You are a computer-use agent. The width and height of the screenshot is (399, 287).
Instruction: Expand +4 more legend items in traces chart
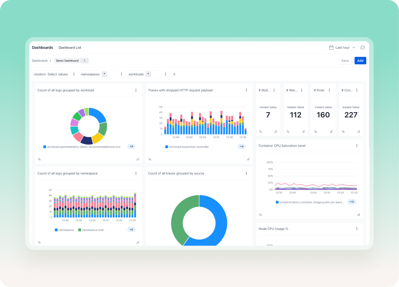tap(241, 147)
